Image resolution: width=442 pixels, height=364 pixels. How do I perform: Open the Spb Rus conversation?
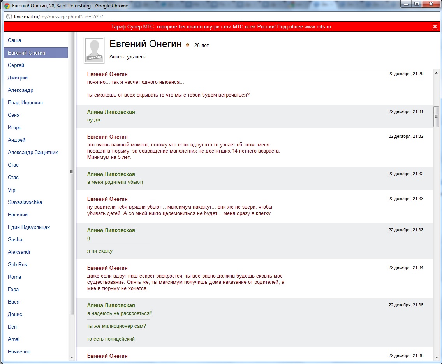tap(18, 265)
